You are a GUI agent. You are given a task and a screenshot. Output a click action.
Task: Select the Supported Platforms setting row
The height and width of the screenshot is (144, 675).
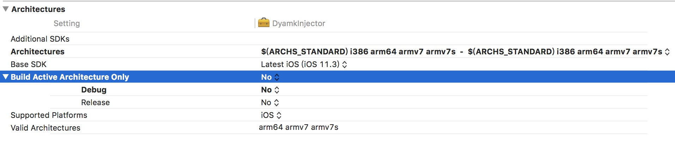click(x=49, y=115)
